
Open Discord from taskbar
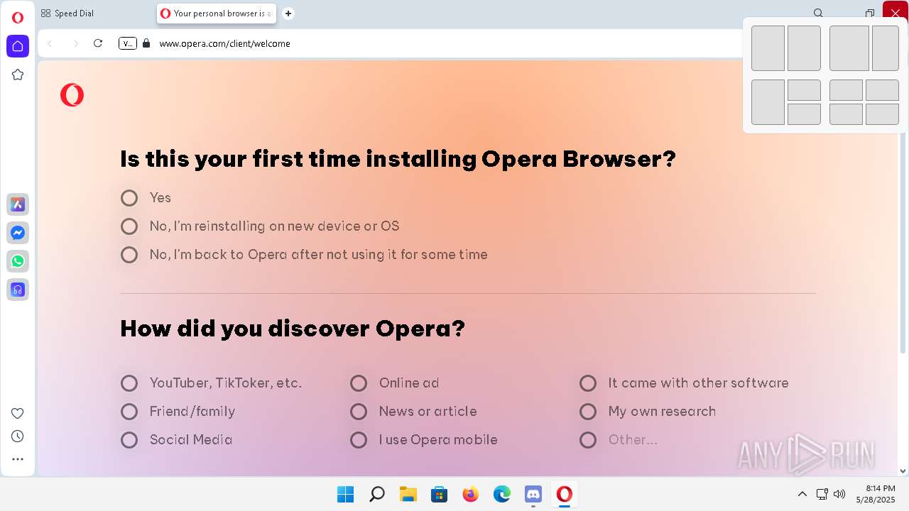(533, 494)
